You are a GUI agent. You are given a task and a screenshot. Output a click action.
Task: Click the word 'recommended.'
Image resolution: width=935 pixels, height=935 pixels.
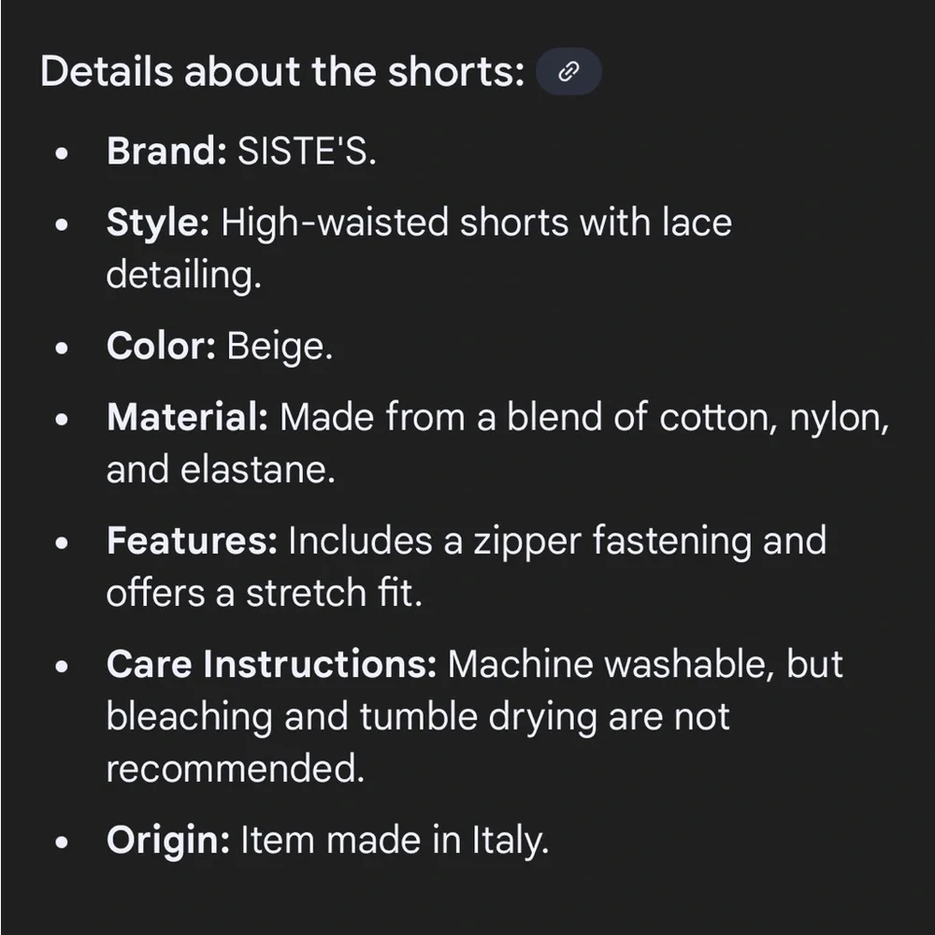[235, 770]
